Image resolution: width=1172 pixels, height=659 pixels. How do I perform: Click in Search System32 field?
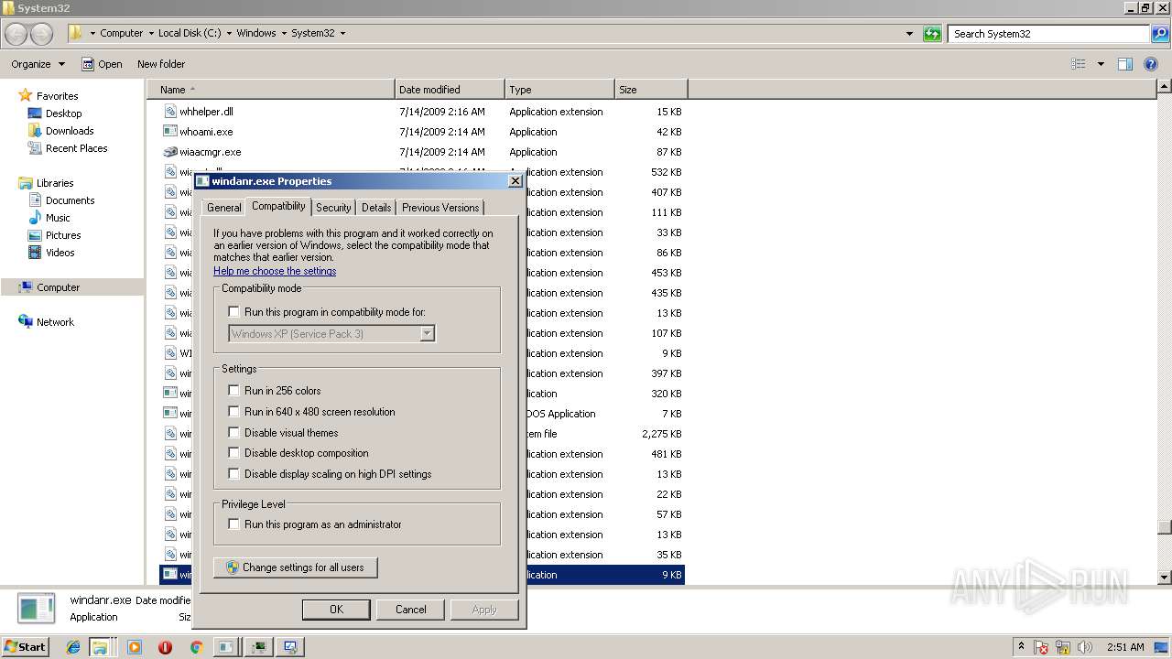(1049, 34)
